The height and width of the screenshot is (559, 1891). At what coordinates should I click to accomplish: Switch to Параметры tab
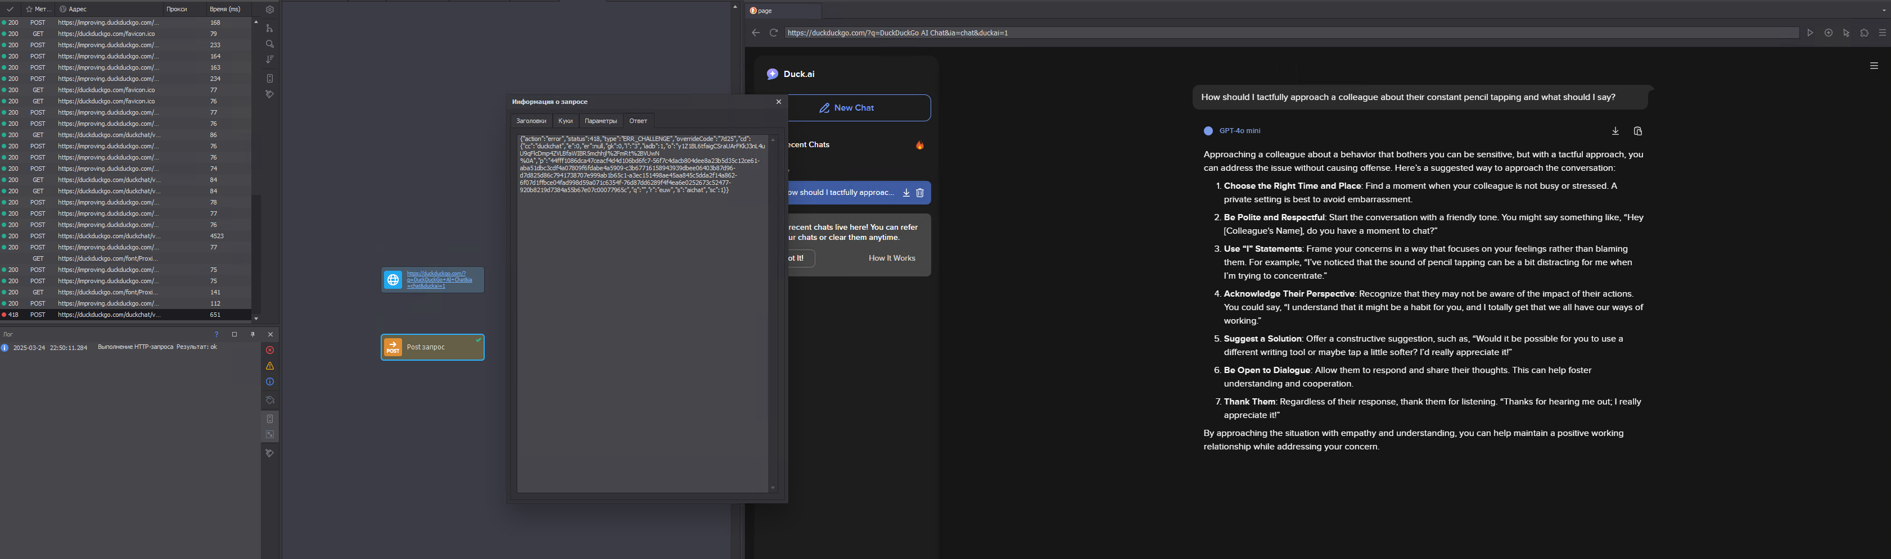point(601,121)
